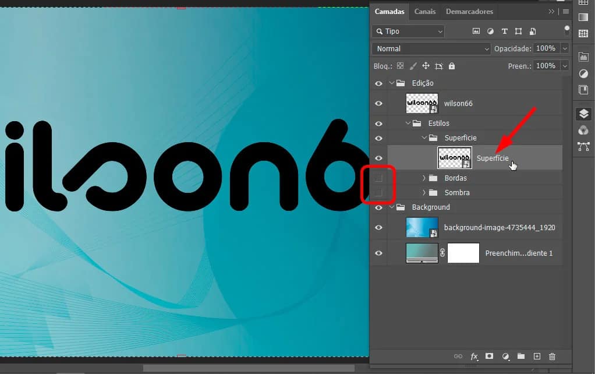Toggle lock position icon in Bloq. row

tap(426, 66)
